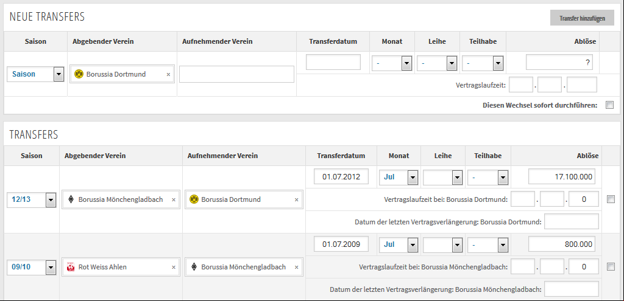The width and height of the screenshot is (624, 301).
Task: Click the Rot Weiss Ahlen club name
Action: coord(102,267)
